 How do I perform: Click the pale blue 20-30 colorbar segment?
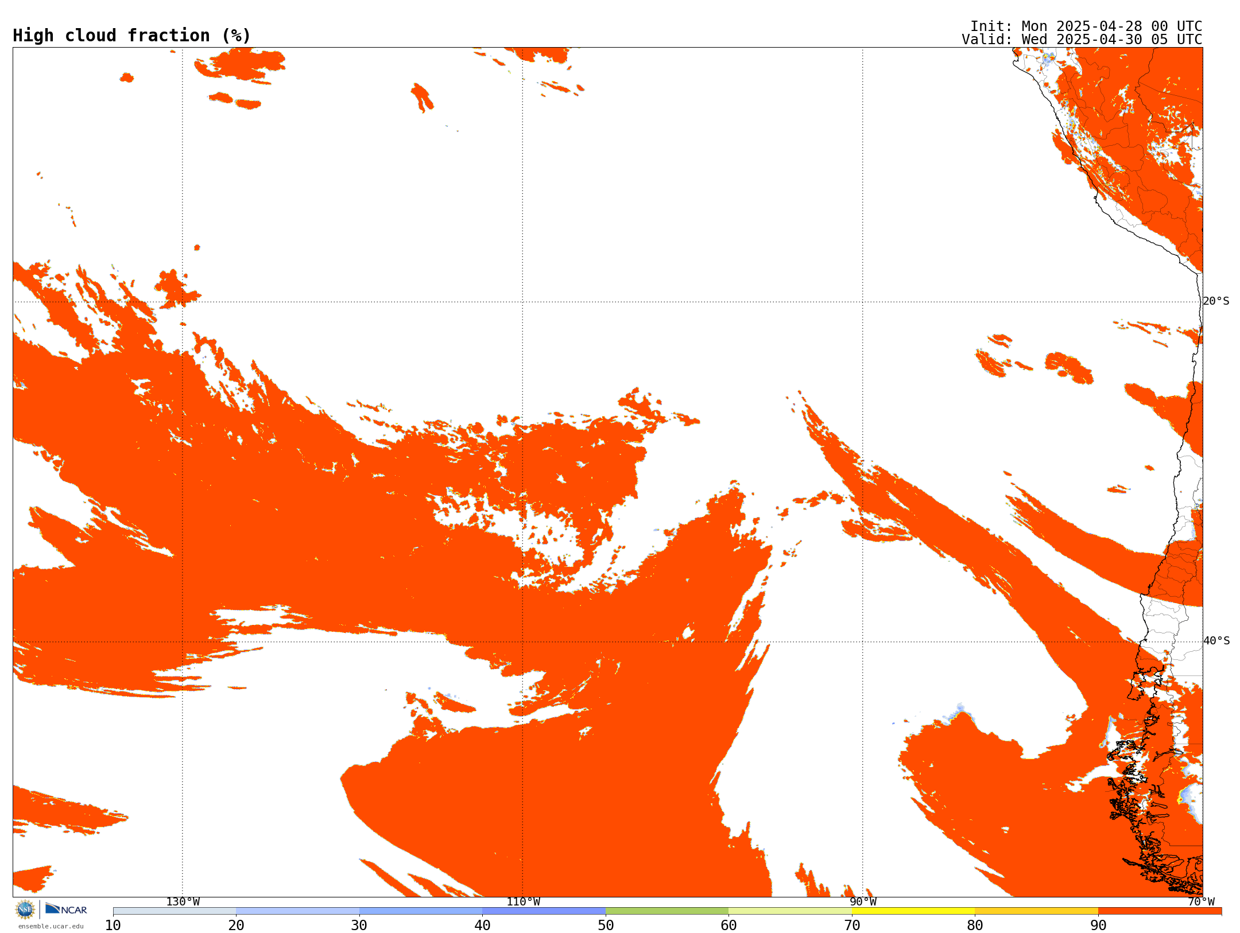298,911
